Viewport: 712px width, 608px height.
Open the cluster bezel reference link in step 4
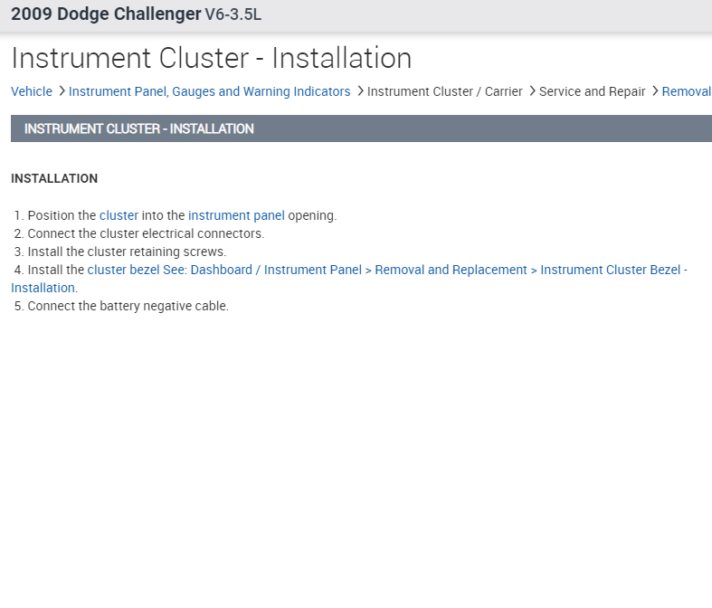pyautogui.click(x=387, y=270)
